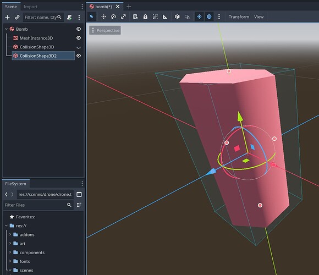Select the Move mode tool icon
The height and width of the screenshot is (275, 319).
[103, 16]
